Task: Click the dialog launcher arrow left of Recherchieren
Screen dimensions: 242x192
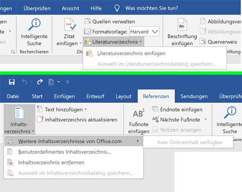Action: click(x=13, y=52)
